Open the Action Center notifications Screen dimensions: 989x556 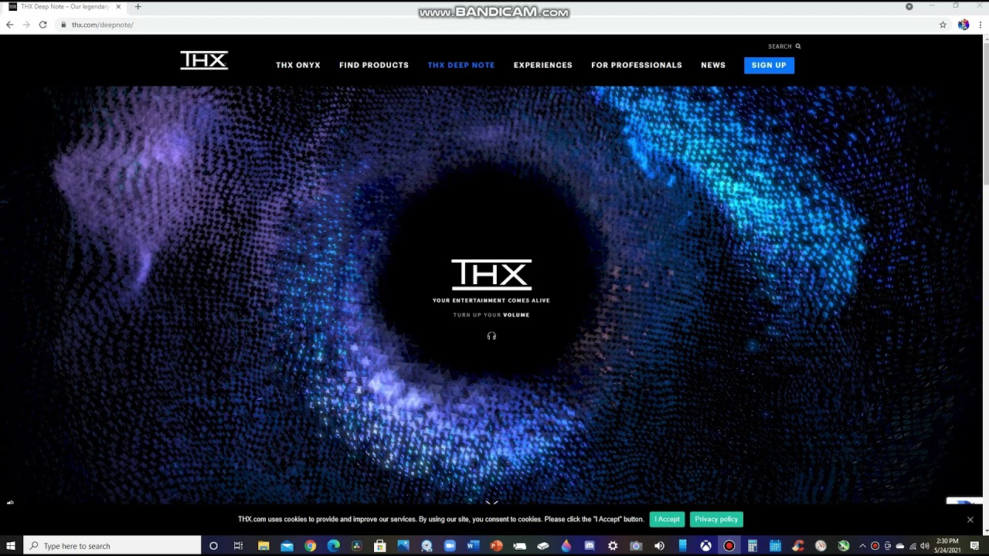click(x=975, y=546)
